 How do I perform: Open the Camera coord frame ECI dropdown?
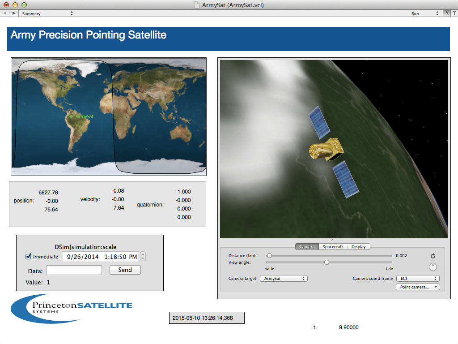(x=418, y=278)
